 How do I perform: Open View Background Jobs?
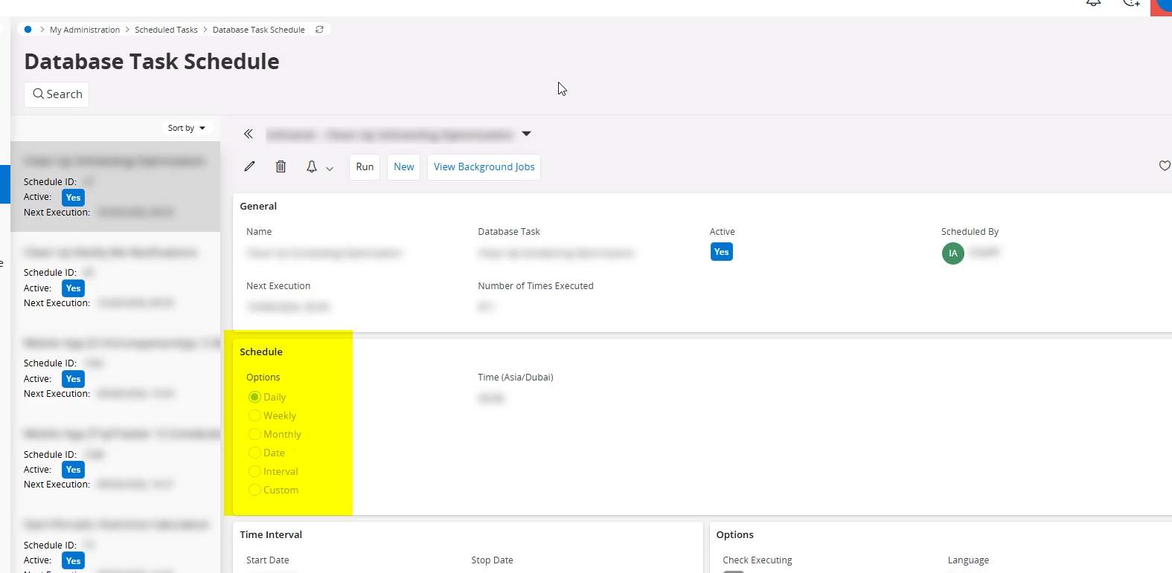click(484, 166)
